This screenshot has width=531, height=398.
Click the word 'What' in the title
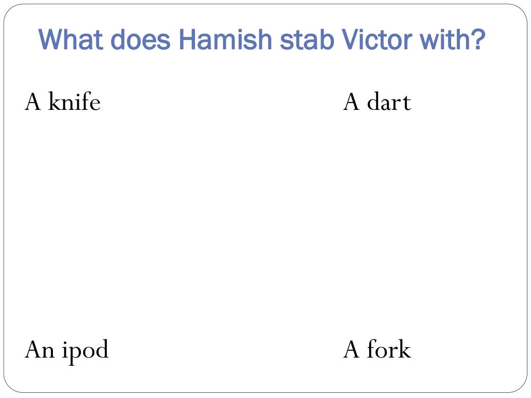tap(71, 39)
